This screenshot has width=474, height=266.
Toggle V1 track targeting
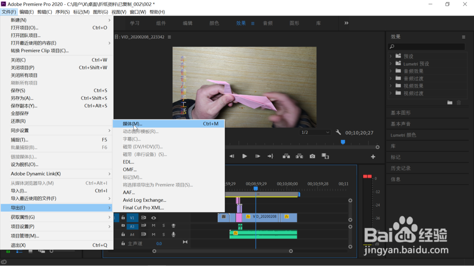click(132, 217)
